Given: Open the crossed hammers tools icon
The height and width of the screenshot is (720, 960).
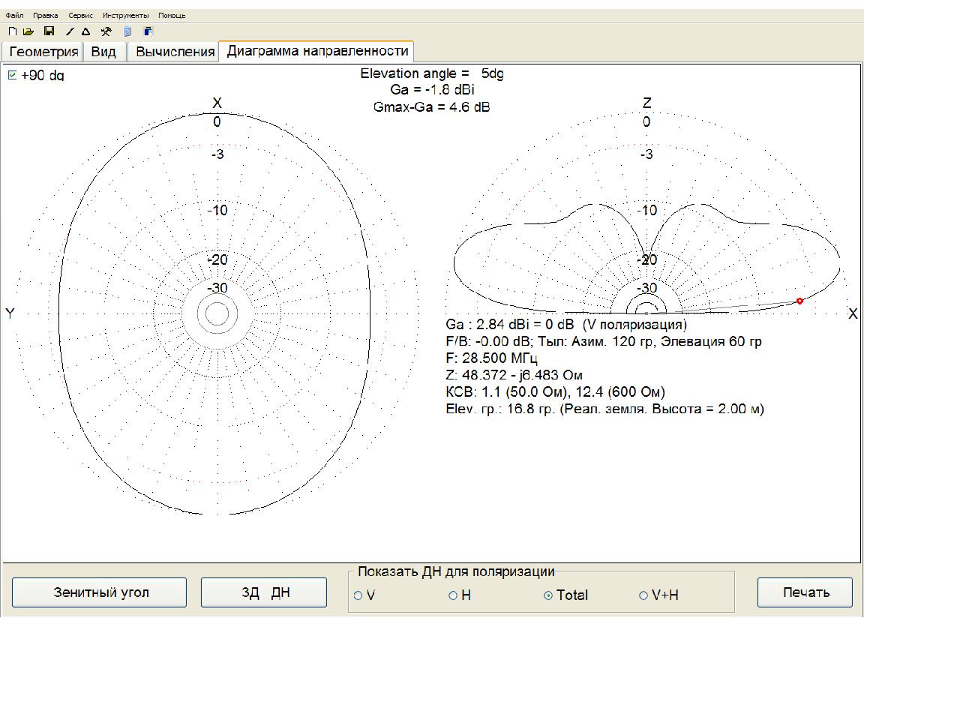Looking at the screenshot, I should pos(106,31).
